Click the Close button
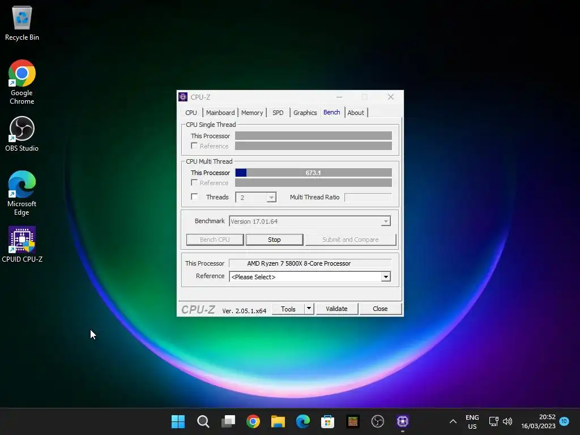 point(380,309)
